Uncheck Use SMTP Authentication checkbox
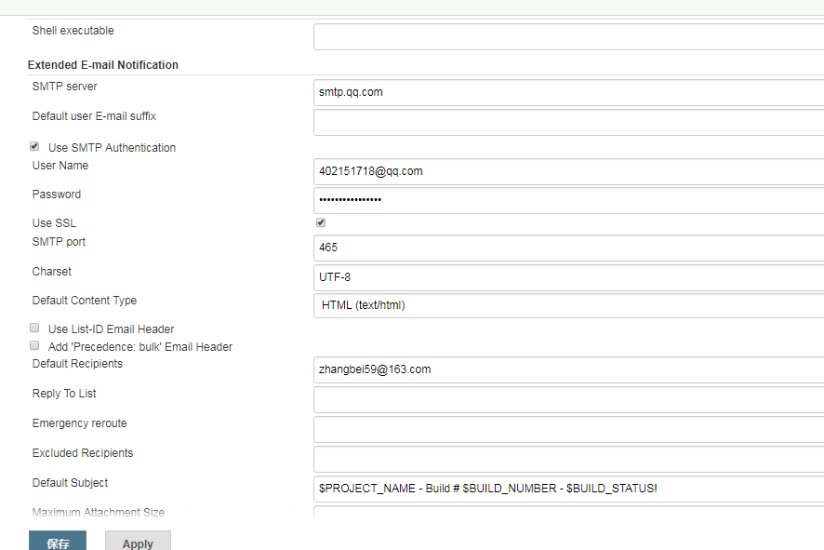The image size is (824, 550). pyautogui.click(x=34, y=147)
